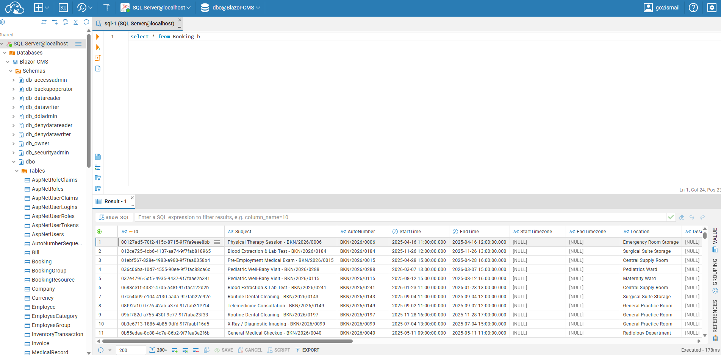The width and height of the screenshot is (721, 355).
Task: Collapse the Databases tree node
Action: [5, 53]
